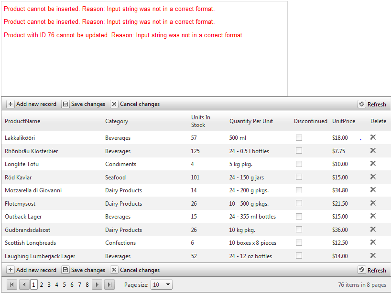Viewport: 391px width, 293px height.
Task: Edit the Seafood category cell
Action: click(115, 178)
